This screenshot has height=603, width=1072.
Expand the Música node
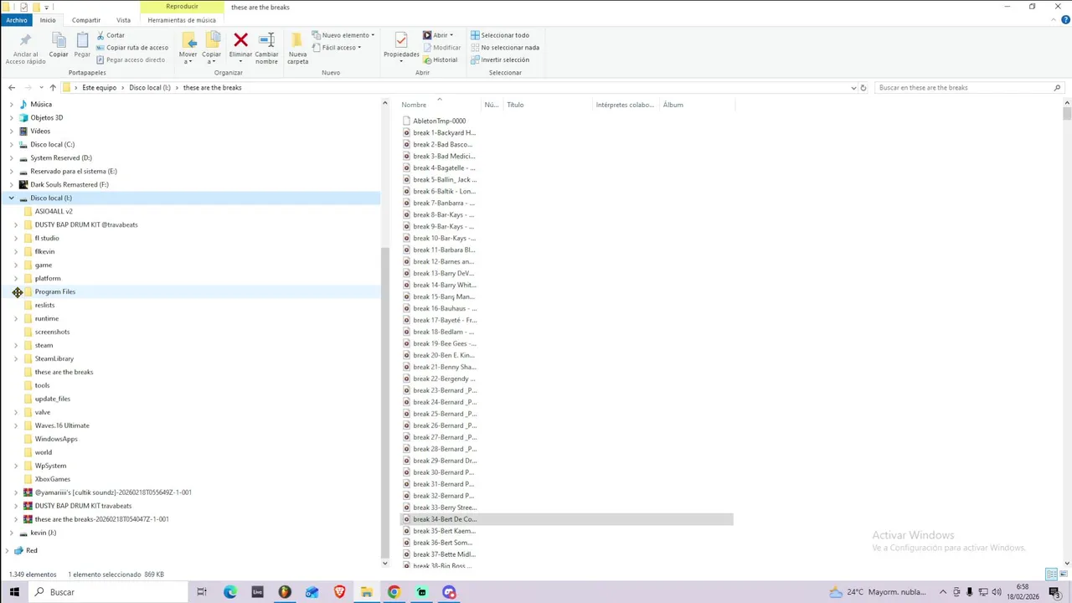click(12, 104)
